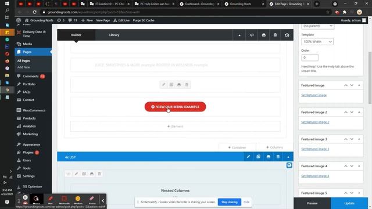This screenshot has width=372, height=209.
Task: Save the 4x USP container to library
Action: click(x=269, y=157)
